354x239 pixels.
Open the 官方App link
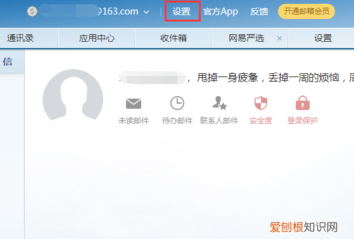click(x=220, y=11)
